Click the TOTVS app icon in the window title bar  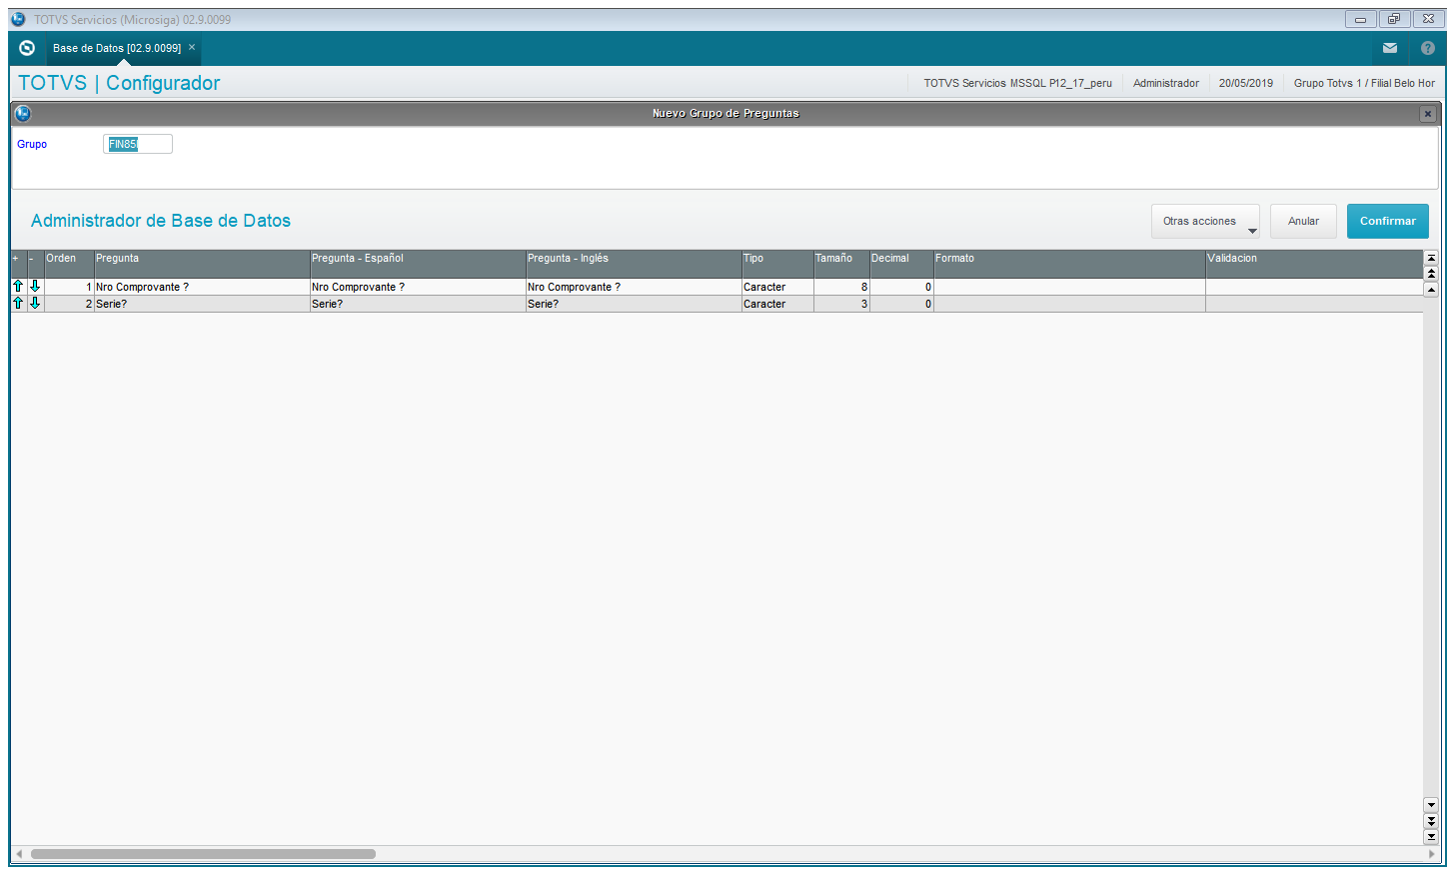point(18,19)
